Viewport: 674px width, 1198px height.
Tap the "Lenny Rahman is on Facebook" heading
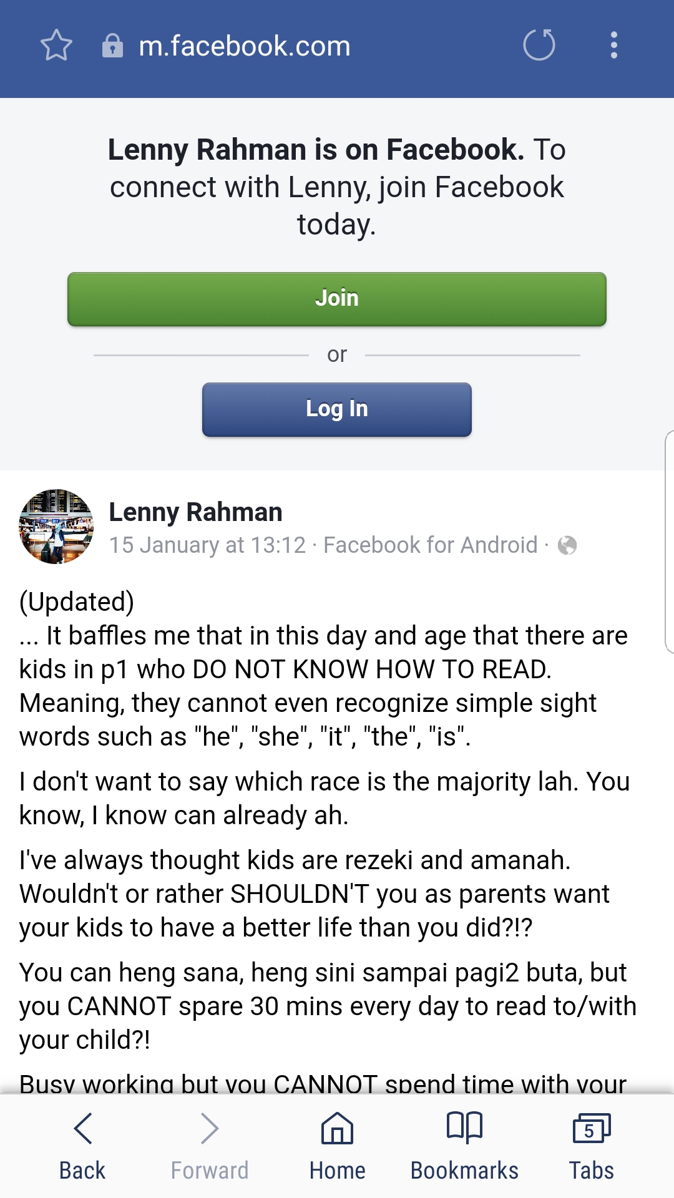tap(316, 150)
